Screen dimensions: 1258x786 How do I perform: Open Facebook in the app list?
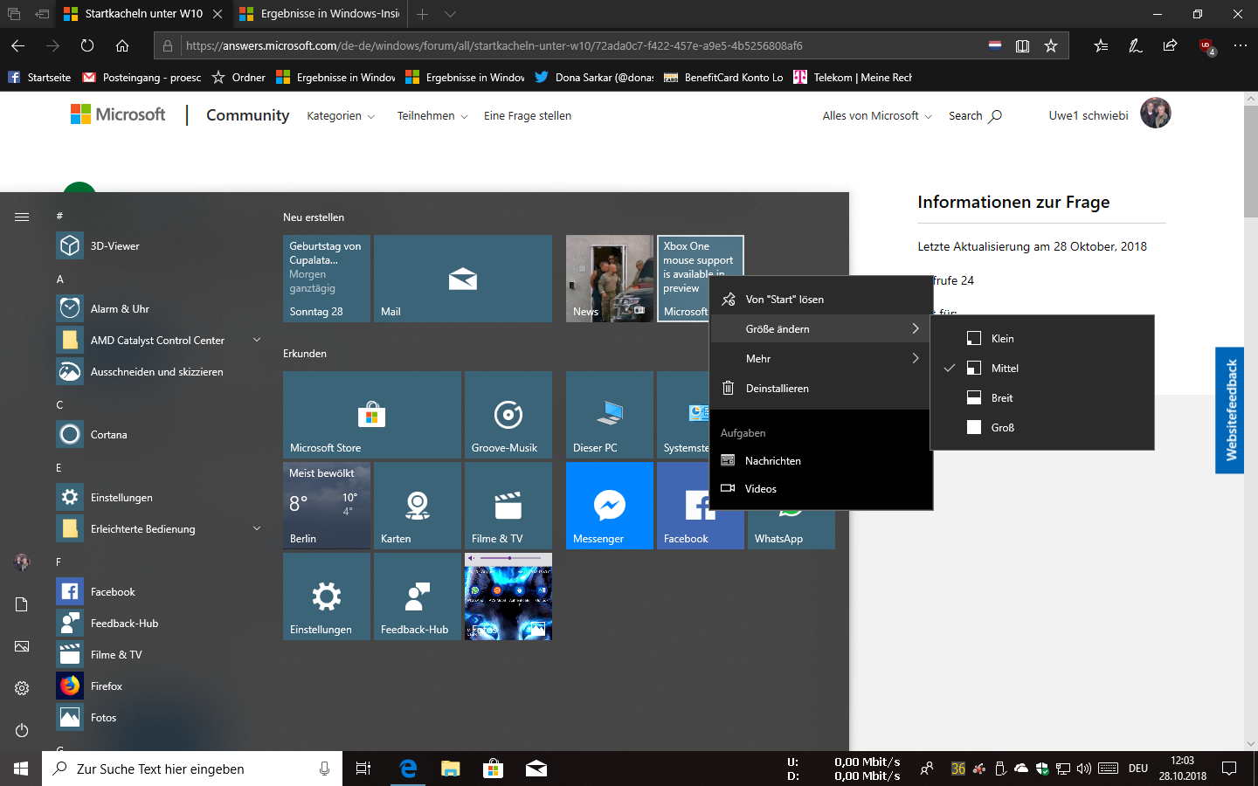pyautogui.click(x=157, y=592)
